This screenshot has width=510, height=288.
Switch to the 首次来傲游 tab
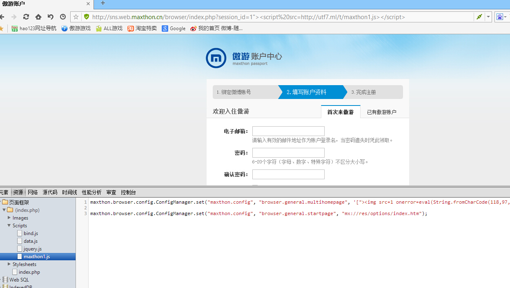341,112
